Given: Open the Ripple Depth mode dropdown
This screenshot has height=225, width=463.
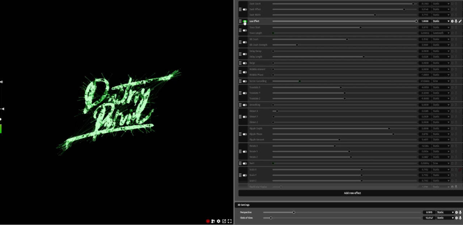Looking at the screenshot, I should click(x=441, y=129).
